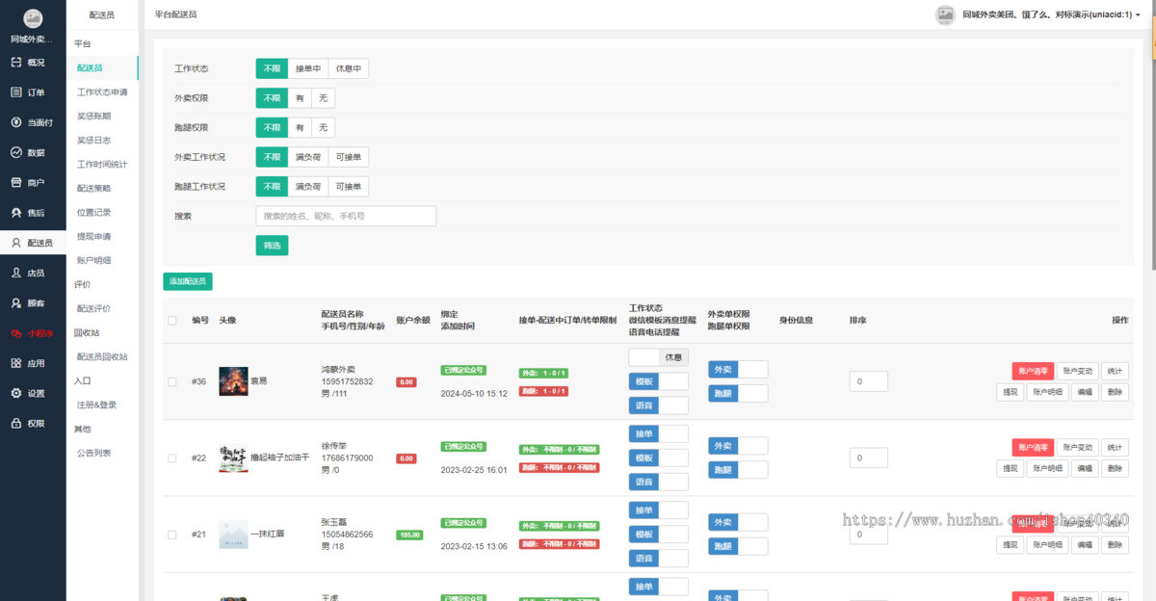
Task: Open 工作状态申请 in the submenu
Action: click(x=102, y=92)
